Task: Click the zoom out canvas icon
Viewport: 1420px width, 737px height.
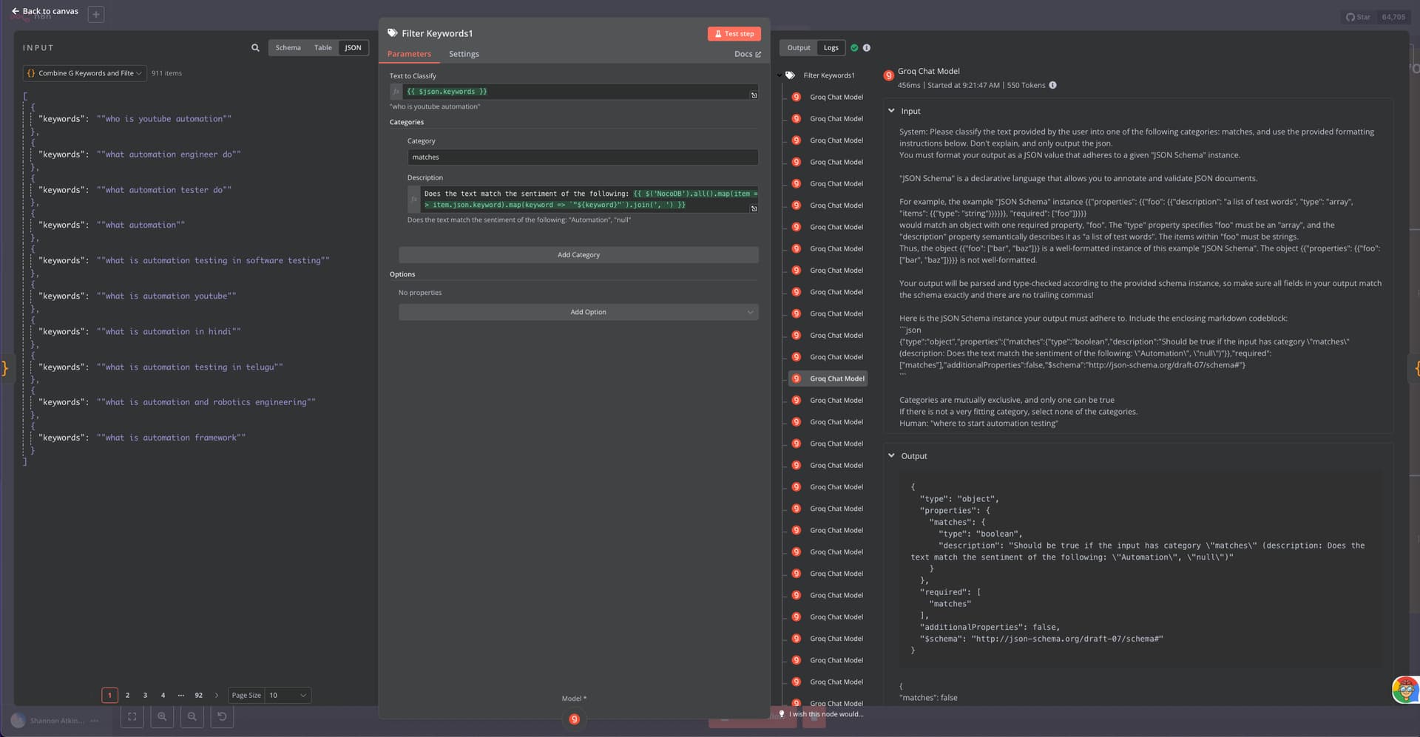Action: click(192, 716)
